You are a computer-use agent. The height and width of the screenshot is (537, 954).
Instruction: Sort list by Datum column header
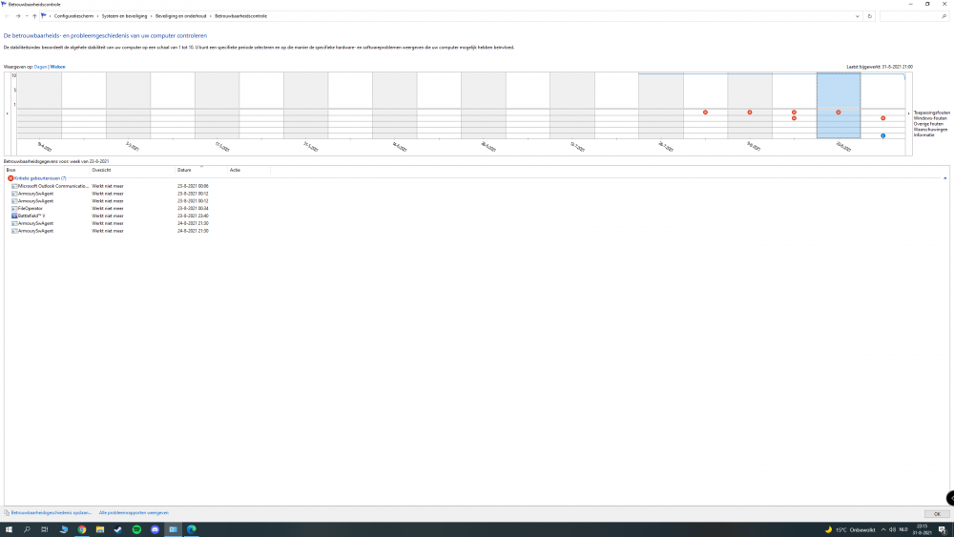tap(200, 171)
